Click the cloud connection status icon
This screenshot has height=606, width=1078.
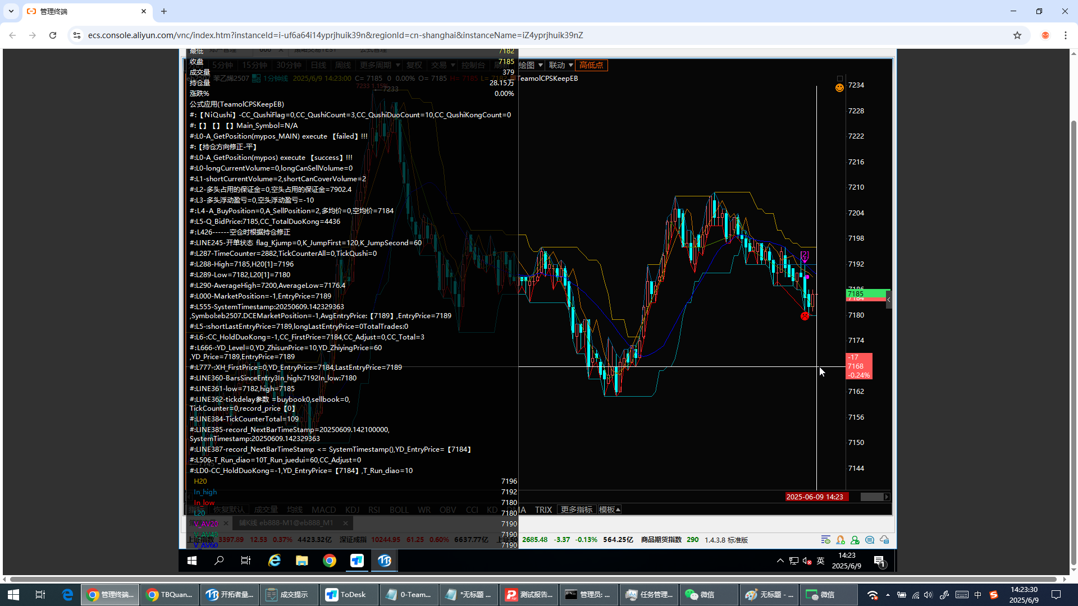pos(884,540)
